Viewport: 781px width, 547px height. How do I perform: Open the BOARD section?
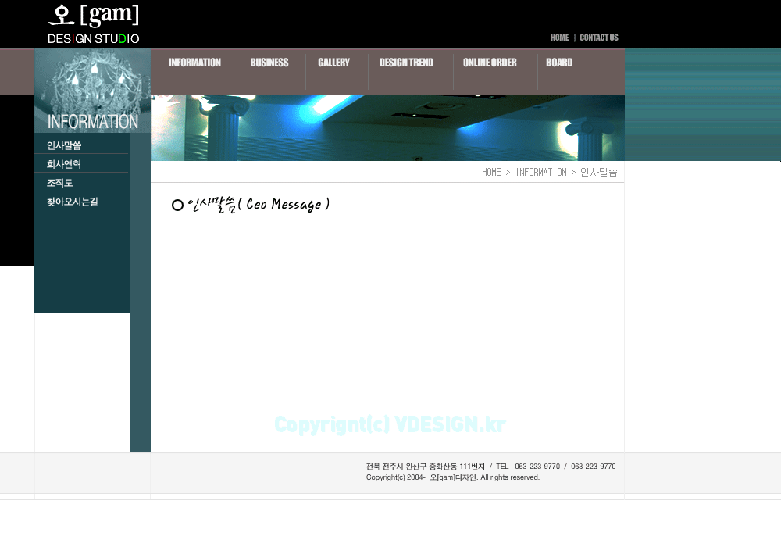[559, 63]
